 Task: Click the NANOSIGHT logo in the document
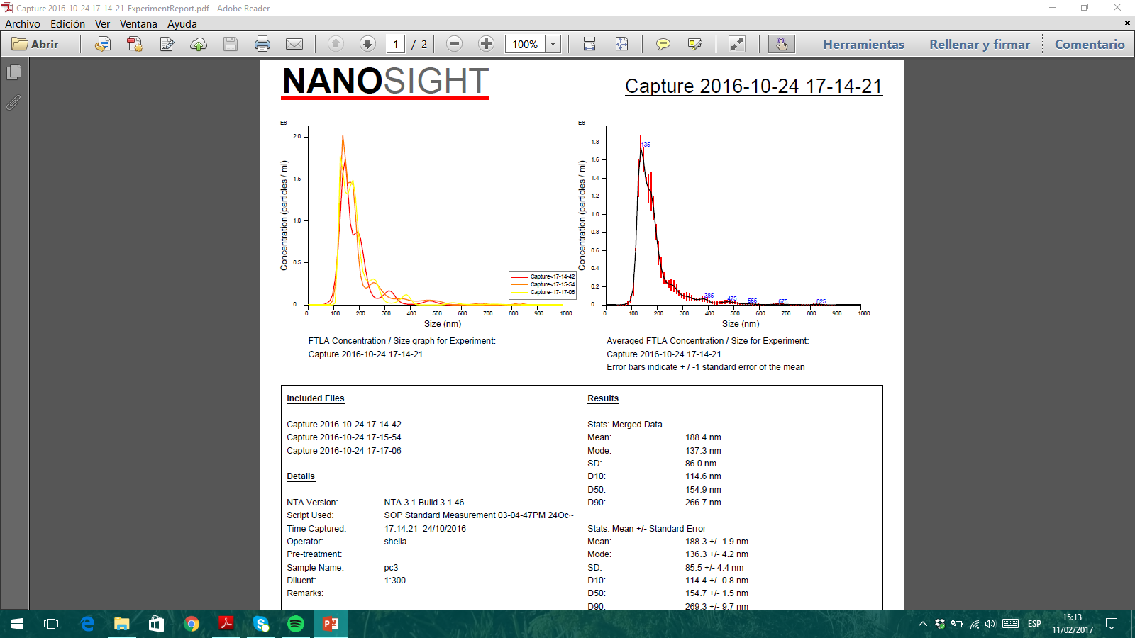(386, 82)
